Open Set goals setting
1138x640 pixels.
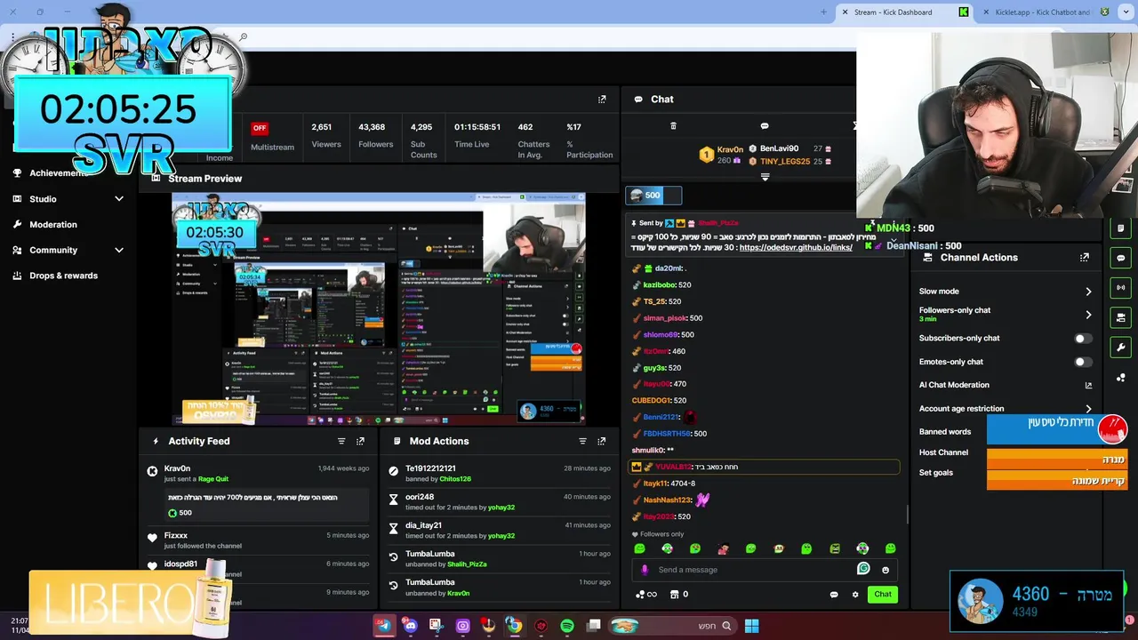[936, 473]
